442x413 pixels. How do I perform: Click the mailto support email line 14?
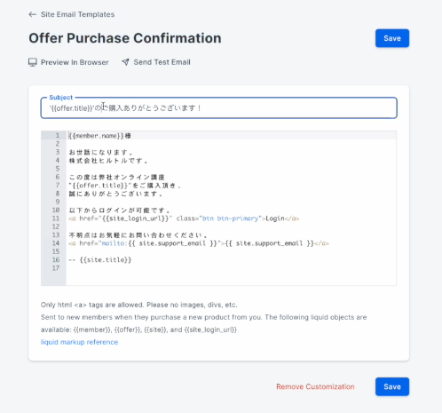tap(199, 243)
